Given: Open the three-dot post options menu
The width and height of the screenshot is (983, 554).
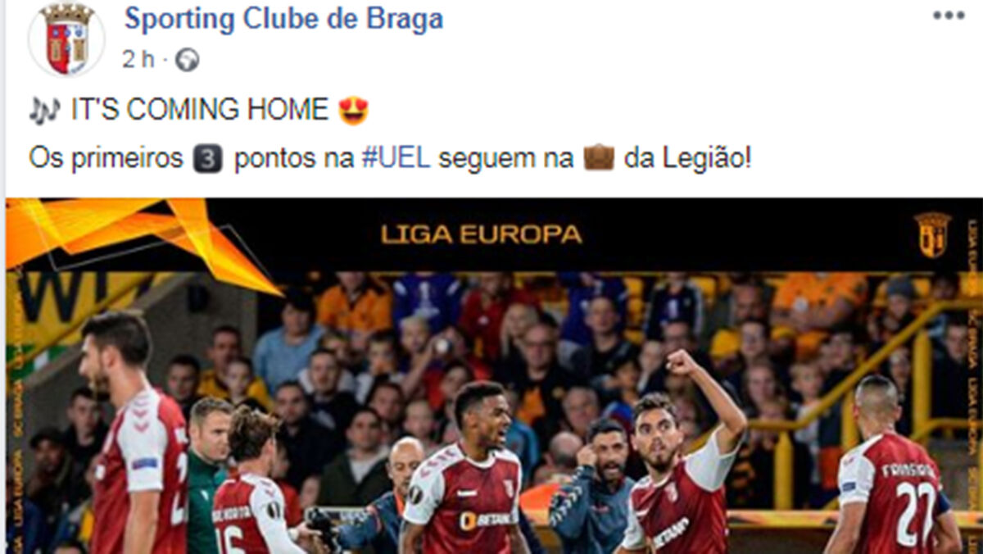Looking at the screenshot, I should tap(949, 15).
